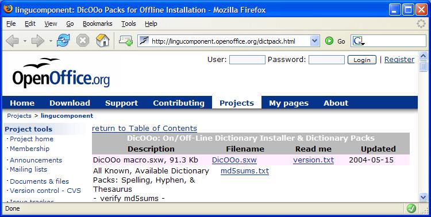431x217 pixels.
Task: Click the Updated column header
Action: (x=378, y=149)
